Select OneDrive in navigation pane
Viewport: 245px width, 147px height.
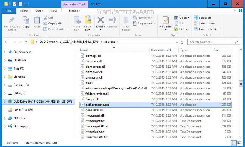pos(20,60)
